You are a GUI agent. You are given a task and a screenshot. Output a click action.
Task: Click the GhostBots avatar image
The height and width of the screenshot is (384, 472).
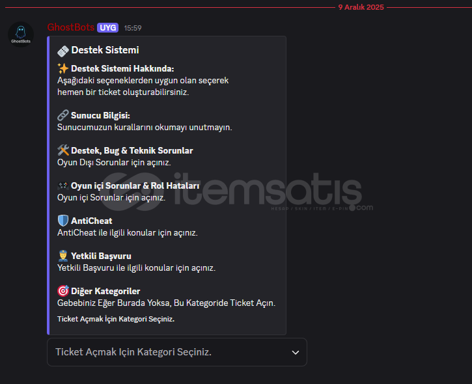pos(21,34)
